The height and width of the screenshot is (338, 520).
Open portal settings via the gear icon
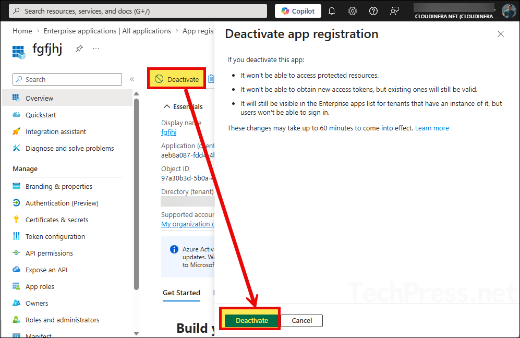(x=353, y=10)
